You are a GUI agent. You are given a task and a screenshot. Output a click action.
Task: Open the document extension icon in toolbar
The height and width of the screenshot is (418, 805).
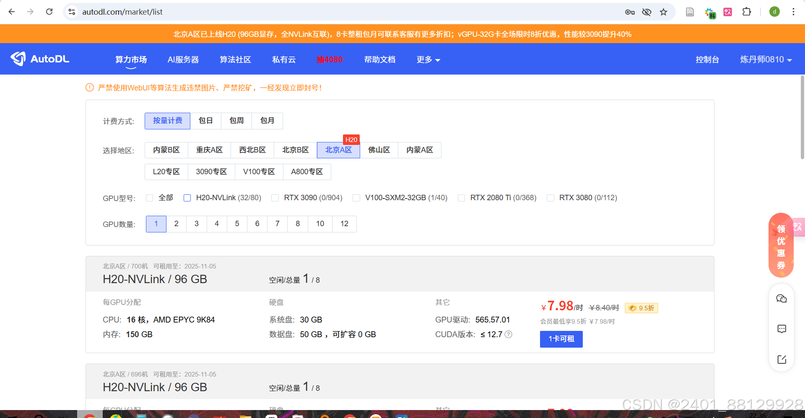coord(690,12)
